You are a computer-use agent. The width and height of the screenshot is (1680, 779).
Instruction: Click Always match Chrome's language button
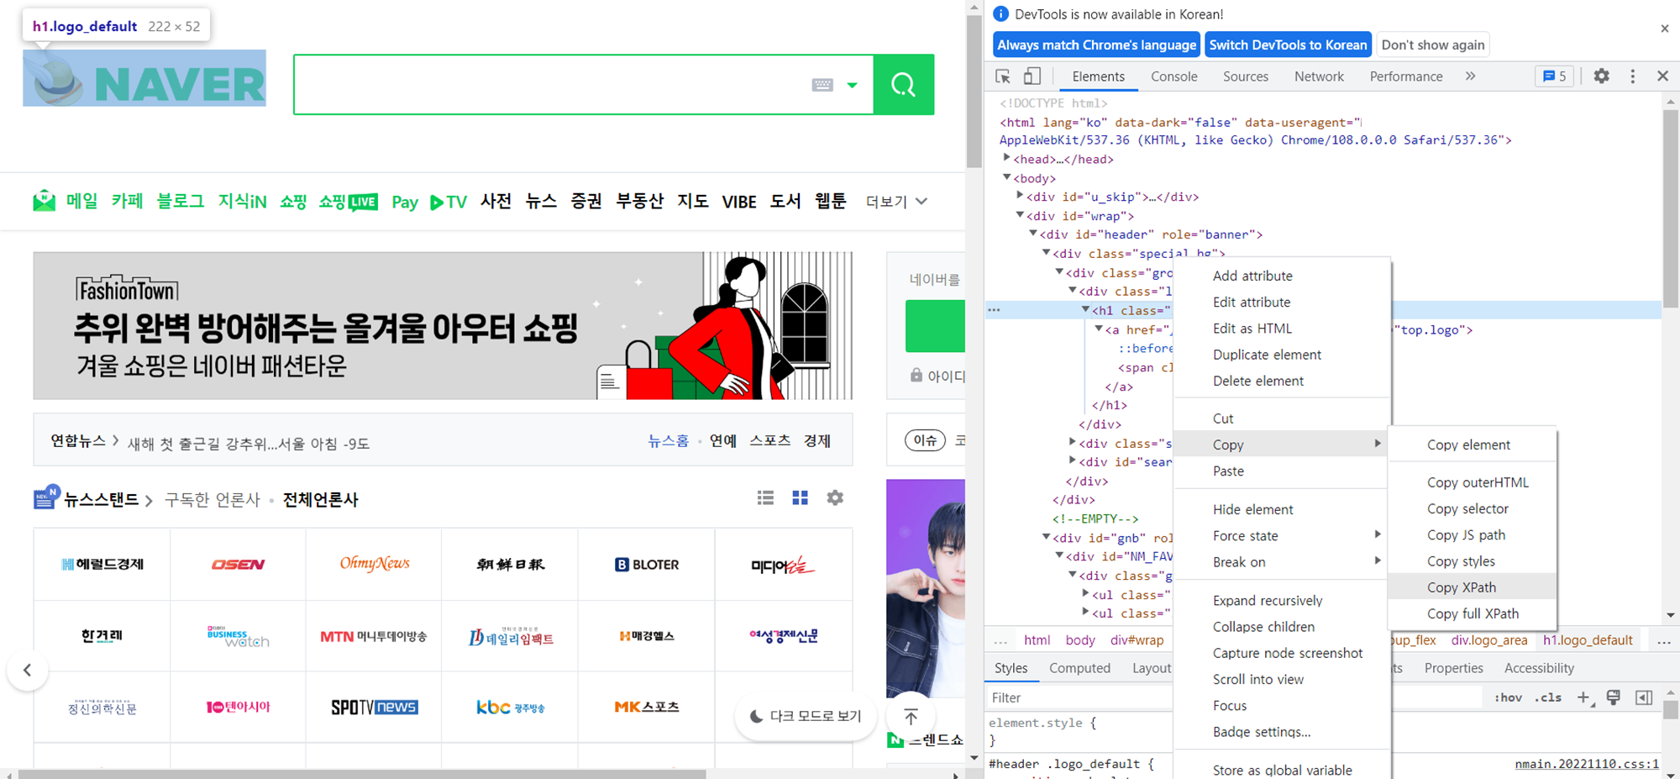(1096, 45)
